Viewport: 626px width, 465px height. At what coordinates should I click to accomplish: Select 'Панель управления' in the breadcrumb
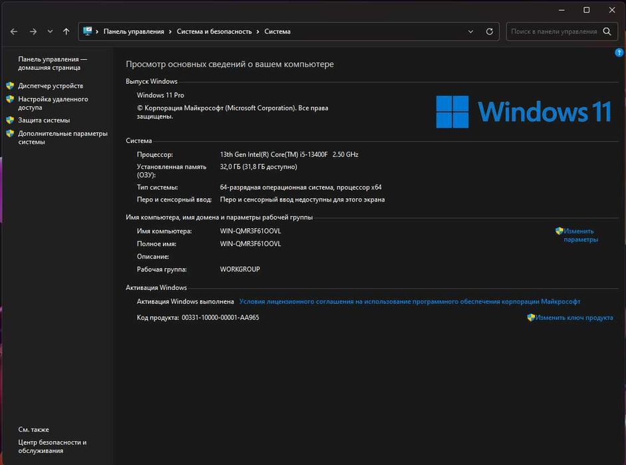coord(133,31)
